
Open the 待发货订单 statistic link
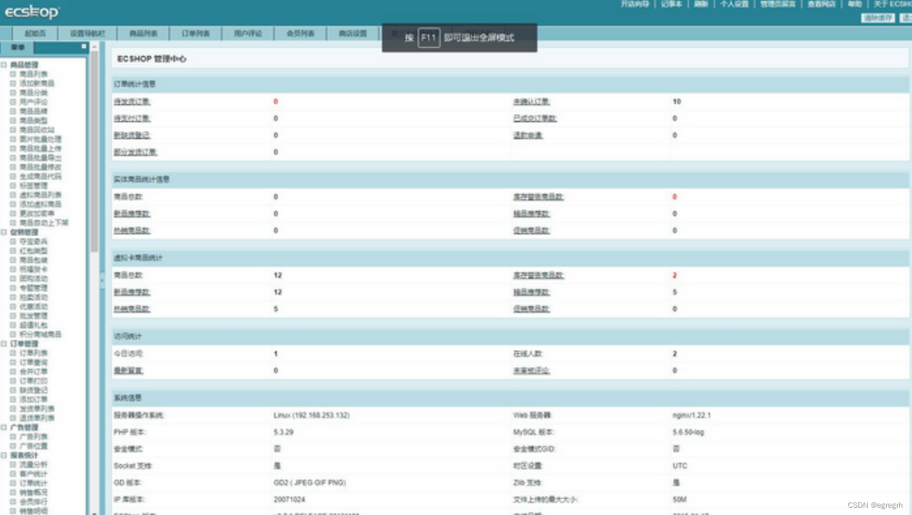pyautogui.click(x=132, y=101)
